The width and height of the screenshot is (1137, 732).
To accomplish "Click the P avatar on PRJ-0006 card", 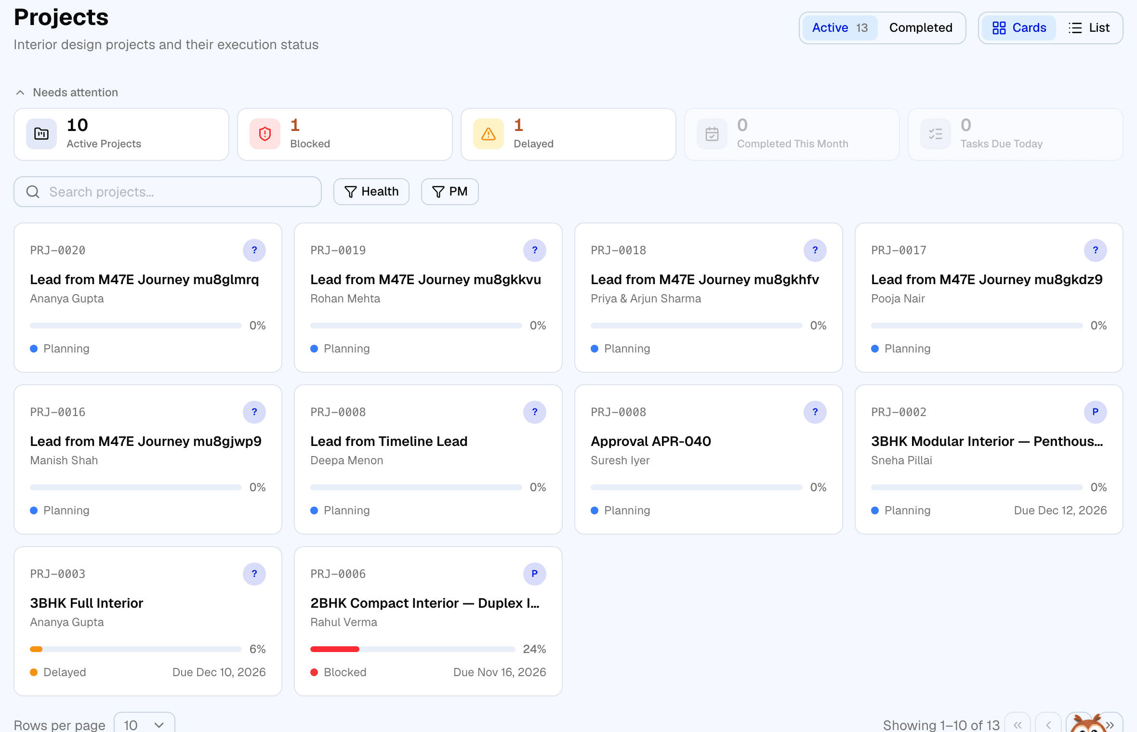I will [x=535, y=574].
